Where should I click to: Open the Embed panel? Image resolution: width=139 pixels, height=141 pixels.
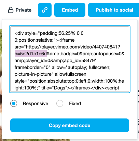[70, 10]
